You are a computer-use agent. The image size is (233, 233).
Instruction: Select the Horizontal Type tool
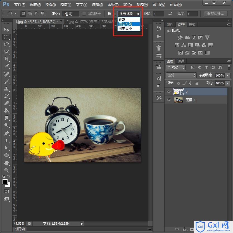(x=6, y=141)
